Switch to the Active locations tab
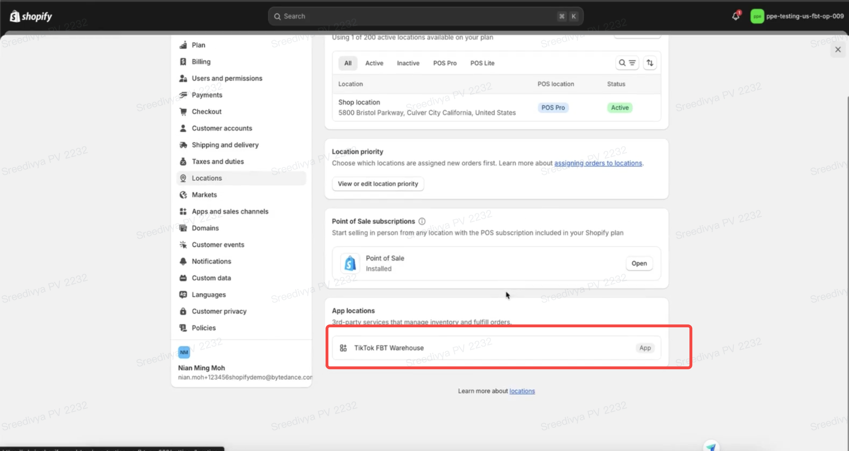 374,63
